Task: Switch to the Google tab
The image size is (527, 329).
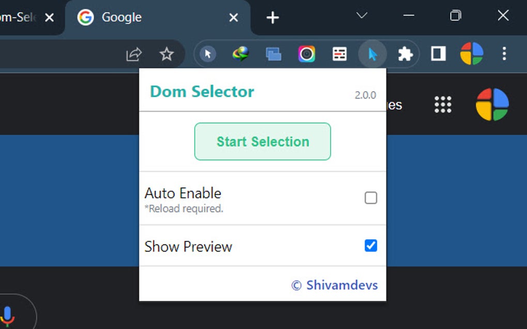Action: [121, 17]
